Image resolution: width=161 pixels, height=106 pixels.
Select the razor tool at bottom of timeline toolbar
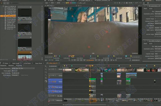[46, 81]
